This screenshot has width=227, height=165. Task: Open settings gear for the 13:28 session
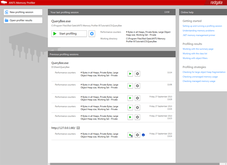(138, 98)
